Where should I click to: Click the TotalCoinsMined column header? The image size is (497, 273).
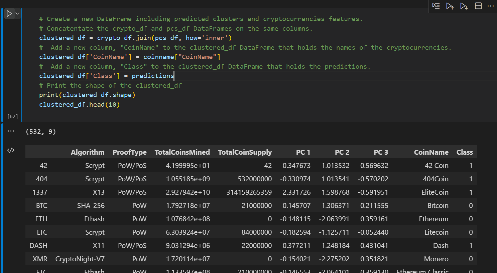182,152
